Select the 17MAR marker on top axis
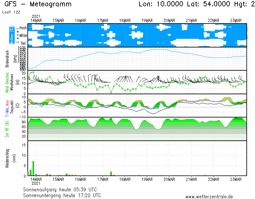This screenshot has width=255, height=199. (x=103, y=20)
